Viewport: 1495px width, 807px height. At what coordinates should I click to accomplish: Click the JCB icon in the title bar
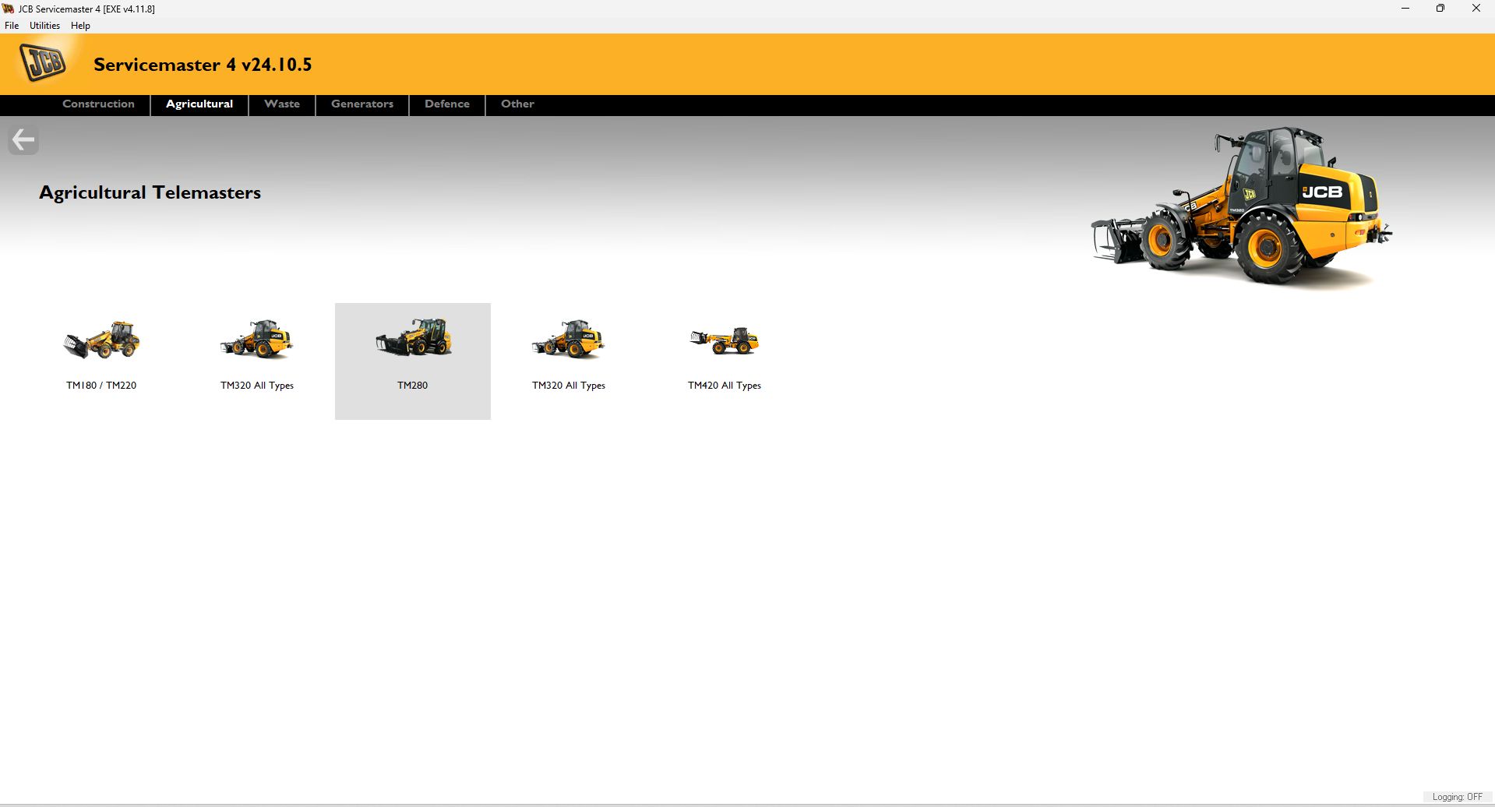tap(8, 9)
